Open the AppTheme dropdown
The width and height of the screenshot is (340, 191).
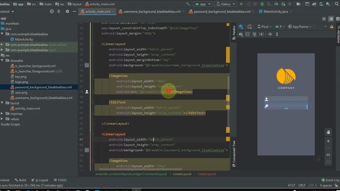(x=300, y=27)
